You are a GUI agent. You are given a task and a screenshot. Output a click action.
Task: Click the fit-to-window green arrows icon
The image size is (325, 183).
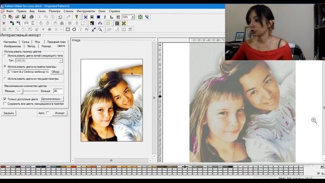pyautogui.click(x=140, y=17)
